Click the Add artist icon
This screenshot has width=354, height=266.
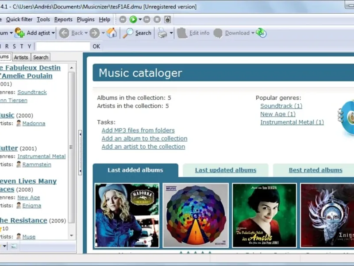tap(19, 33)
